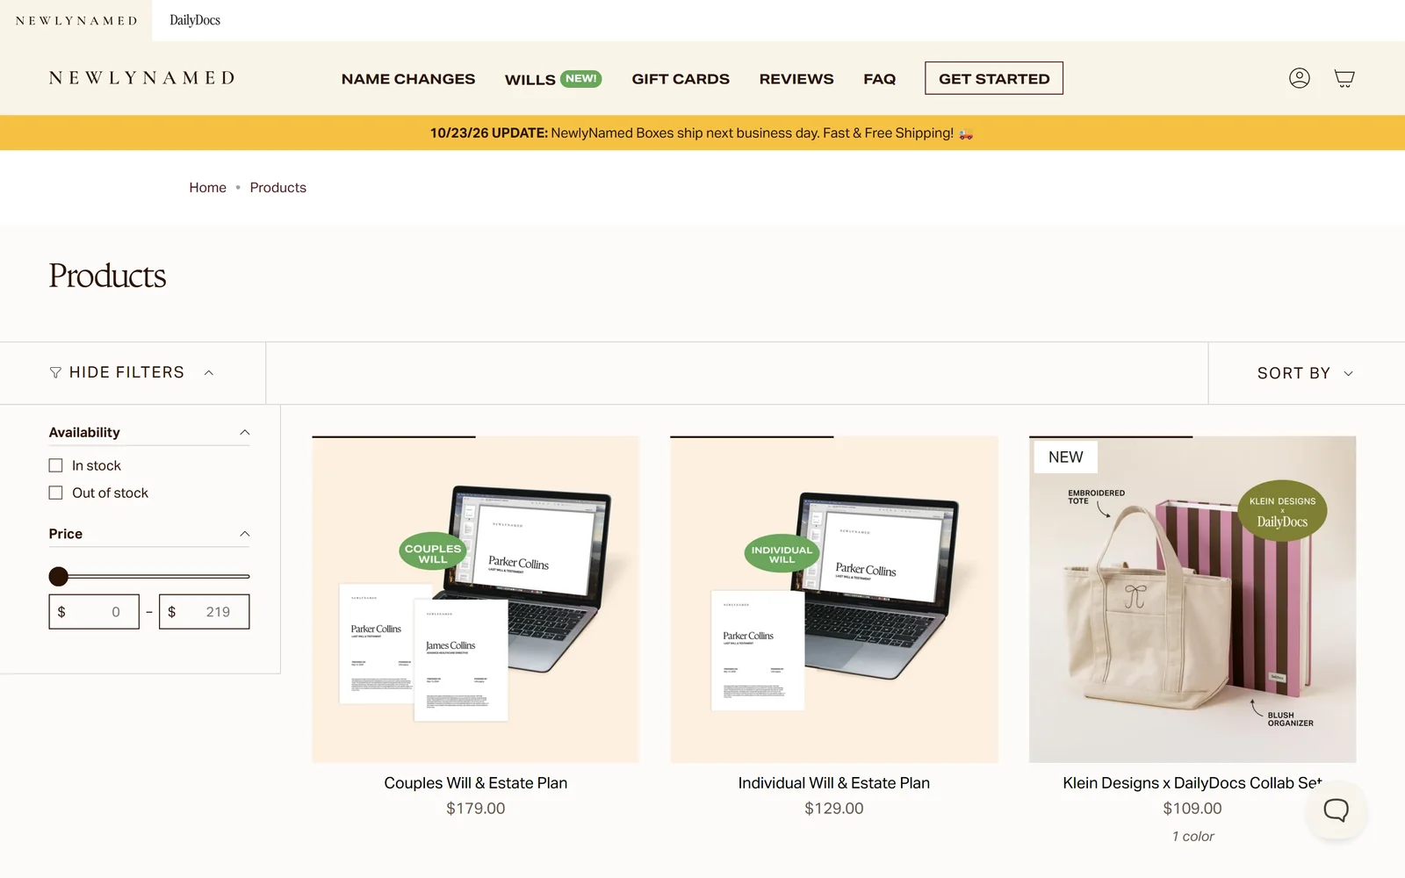Image resolution: width=1405 pixels, height=878 pixels.
Task: Click the green NEW! badge beside Wills
Action: [580, 78]
